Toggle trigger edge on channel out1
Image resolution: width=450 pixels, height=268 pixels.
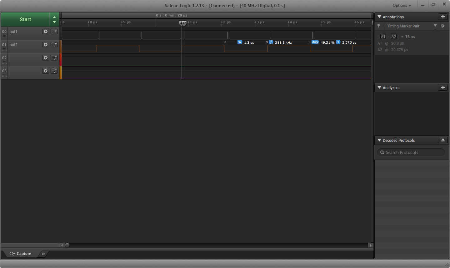click(x=54, y=31)
